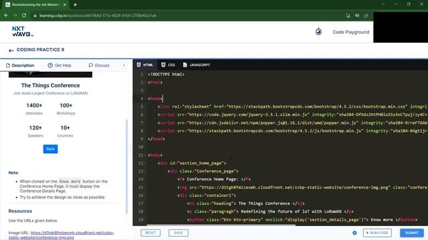Fold the html tag at line 2
This screenshot has width=428, height=240.
[145, 83]
